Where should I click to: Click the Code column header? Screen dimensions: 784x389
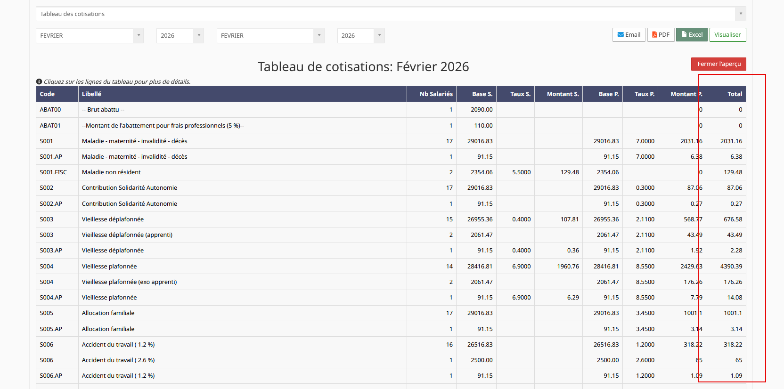pos(57,94)
